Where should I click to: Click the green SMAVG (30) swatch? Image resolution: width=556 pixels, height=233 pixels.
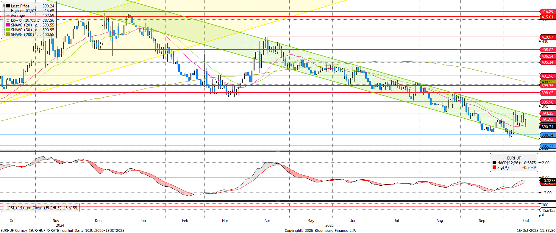[x=8, y=30]
